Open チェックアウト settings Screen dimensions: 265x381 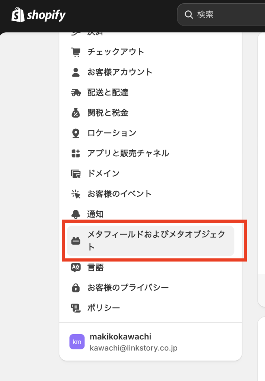[115, 52]
